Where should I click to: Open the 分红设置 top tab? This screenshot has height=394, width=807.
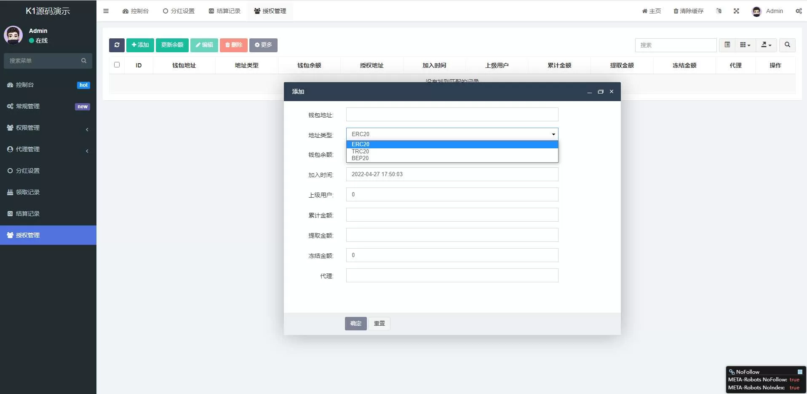point(179,11)
